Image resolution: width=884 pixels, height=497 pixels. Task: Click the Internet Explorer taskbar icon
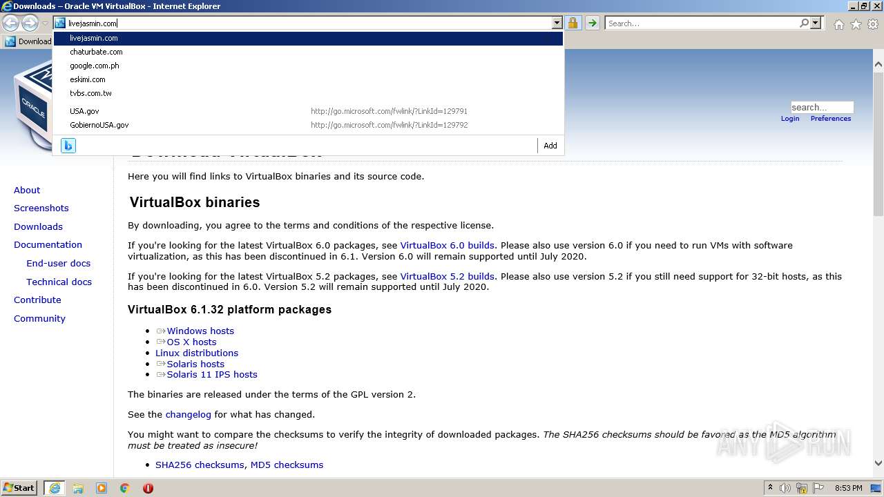[55, 488]
